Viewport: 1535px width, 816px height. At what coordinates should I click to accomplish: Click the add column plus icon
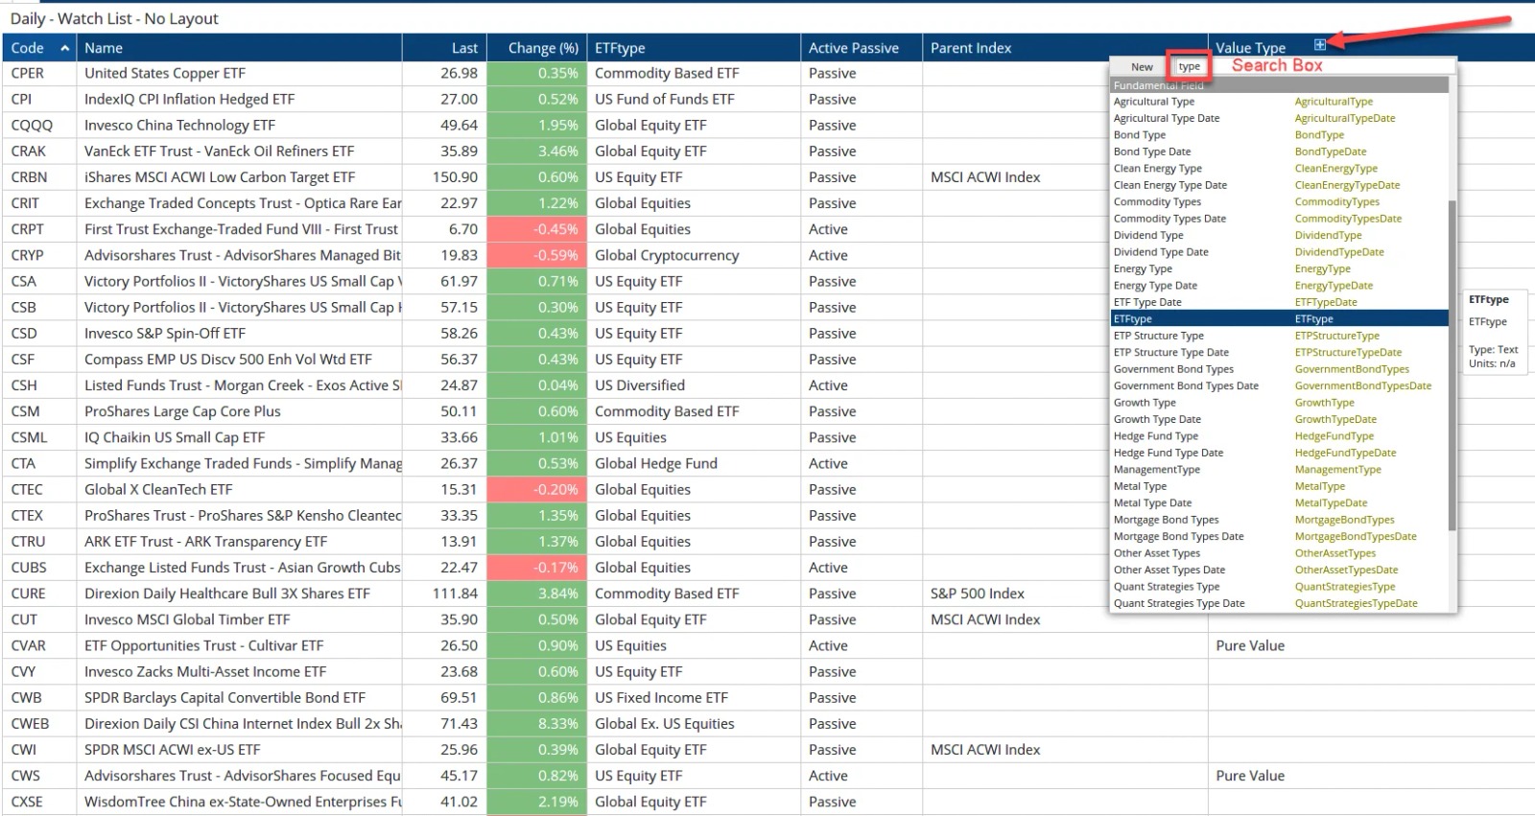click(x=1319, y=45)
